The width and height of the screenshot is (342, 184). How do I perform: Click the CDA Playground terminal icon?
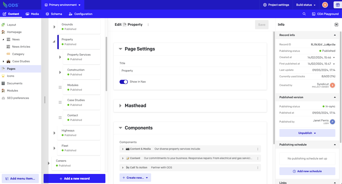313,14
